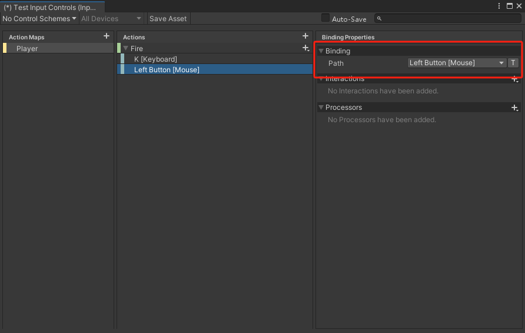Open the window options kebab menu
Viewport: 525px width, 333px height.
pyautogui.click(x=499, y=6)
